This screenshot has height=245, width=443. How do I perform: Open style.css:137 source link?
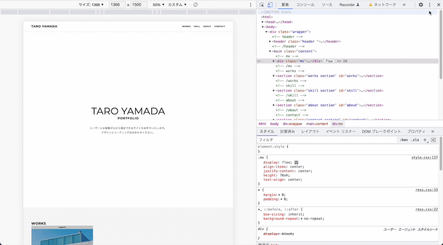[x=424, y=157]
